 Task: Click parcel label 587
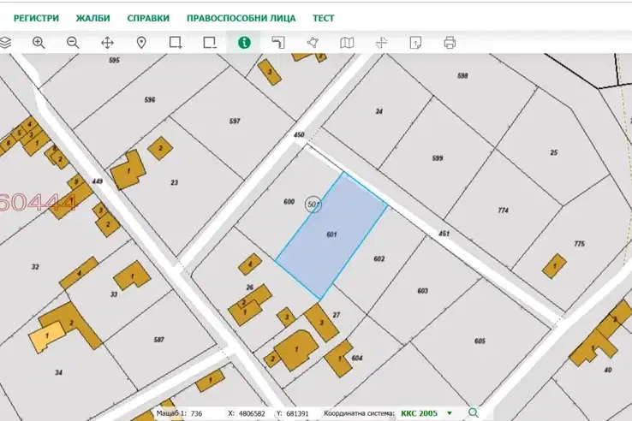click(x=158, y=340)
